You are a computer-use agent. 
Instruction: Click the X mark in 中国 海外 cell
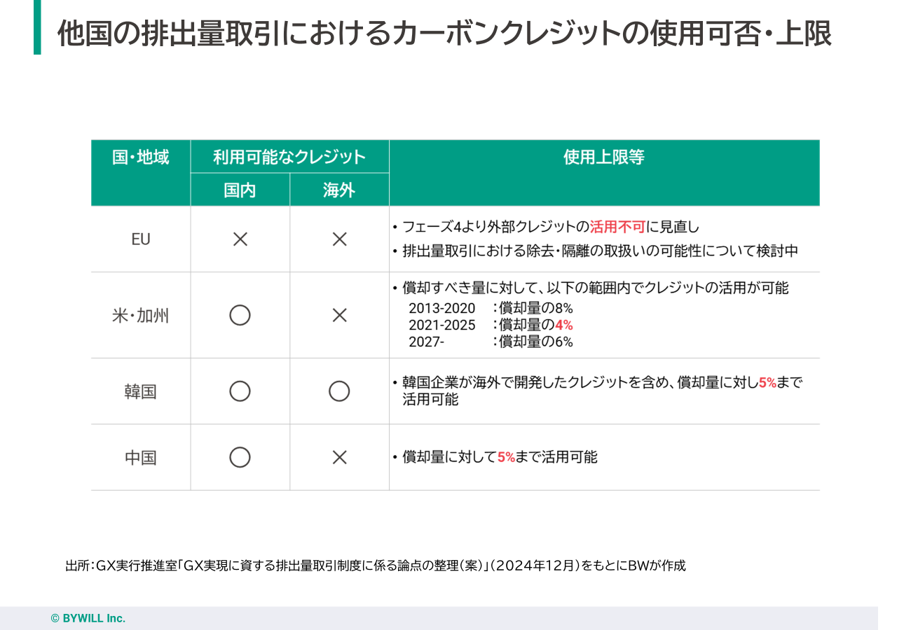(339, 458)
